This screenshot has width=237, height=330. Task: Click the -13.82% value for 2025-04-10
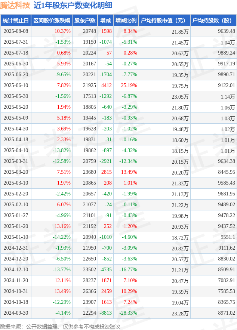click(x=62, y=150)
